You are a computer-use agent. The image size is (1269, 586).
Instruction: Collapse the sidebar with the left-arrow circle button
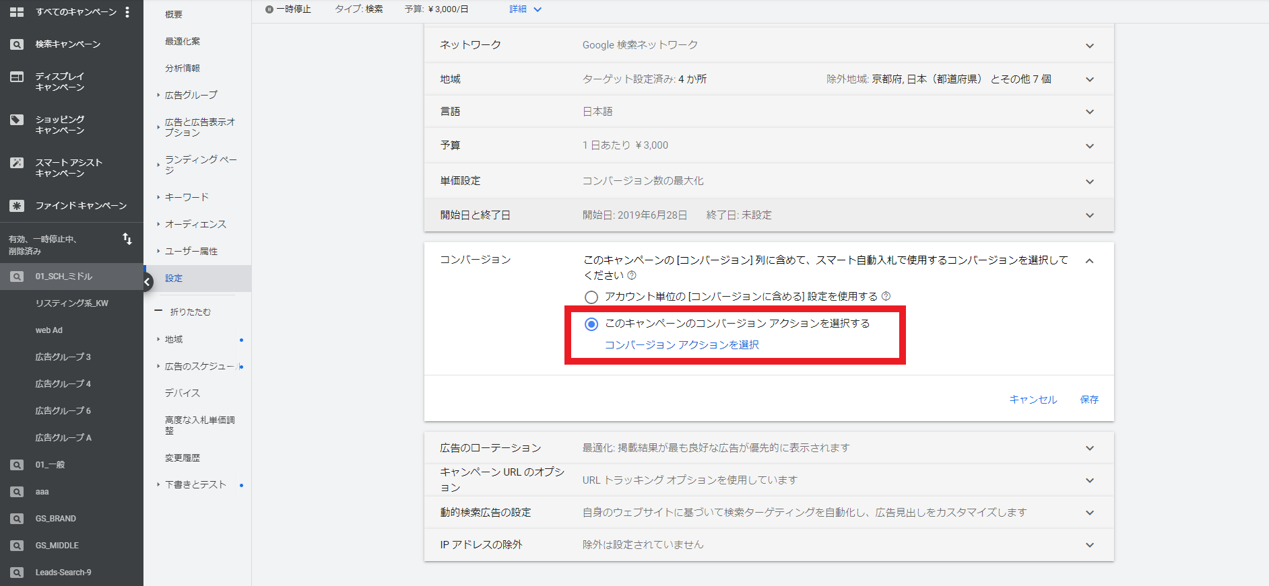(147, 282)
